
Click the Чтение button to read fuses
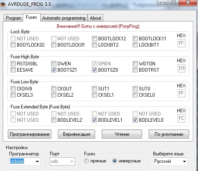point(122,134)
